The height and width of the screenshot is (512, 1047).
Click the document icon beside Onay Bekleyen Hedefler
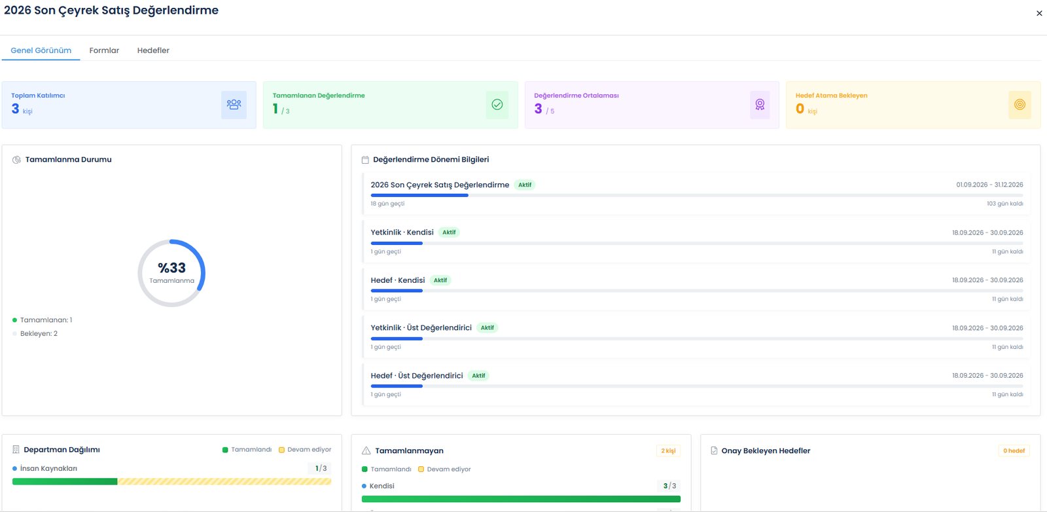(x=714, y=450)
